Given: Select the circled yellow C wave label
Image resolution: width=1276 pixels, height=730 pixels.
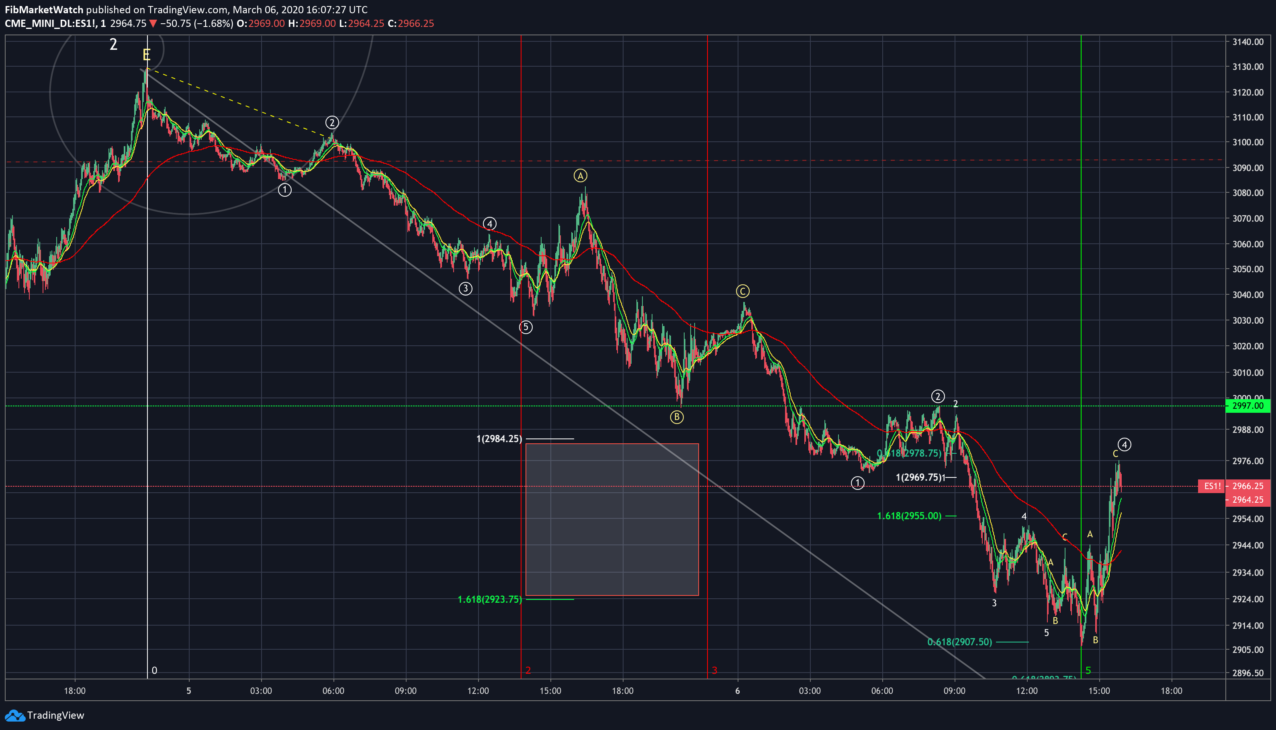Looking at the screenshot, I should pos(742,291).
